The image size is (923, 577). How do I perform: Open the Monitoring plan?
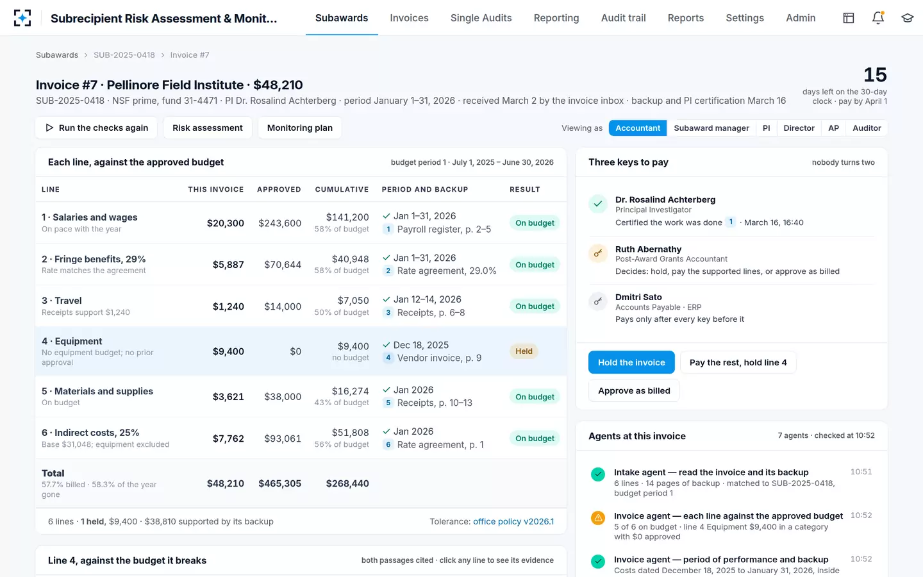(x=300, y=128)
